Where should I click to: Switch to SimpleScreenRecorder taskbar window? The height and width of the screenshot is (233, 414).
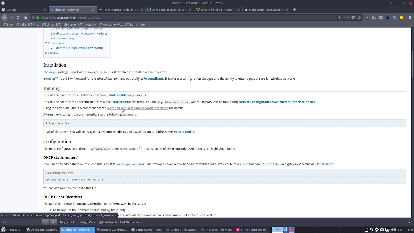(147, 230)
